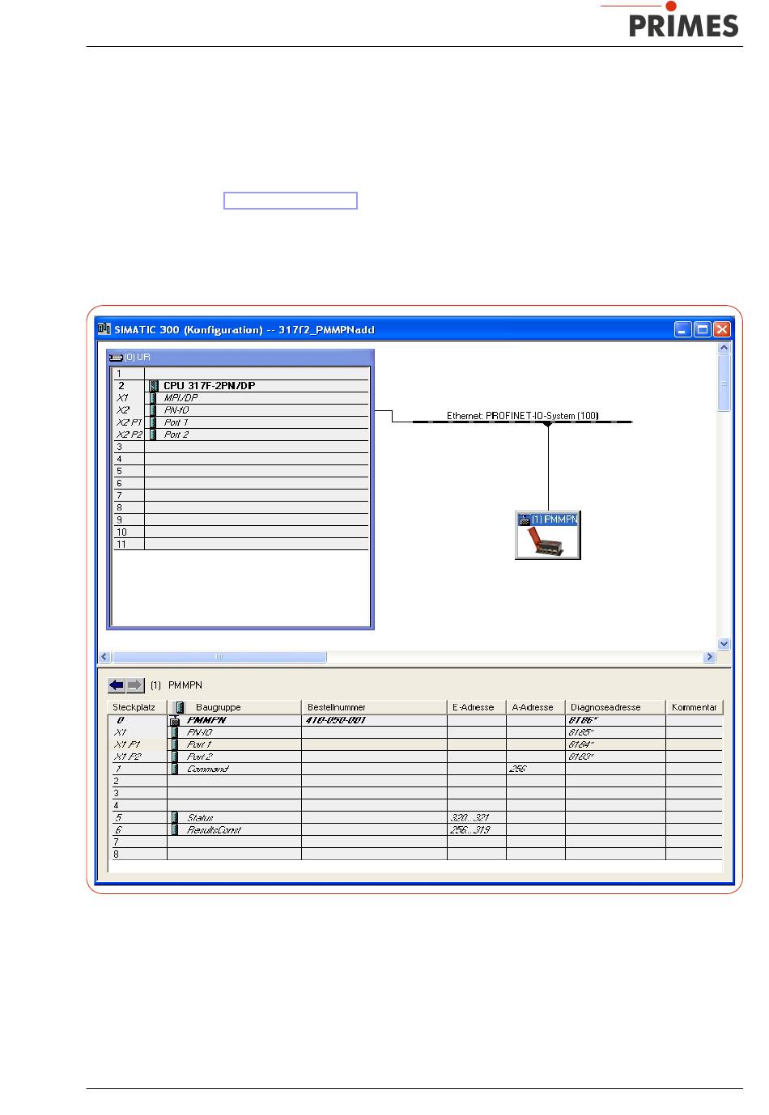Click the module icon beside MPI/DP in the rack
Screen dimensions: 769x1115
tap(153, 398)
